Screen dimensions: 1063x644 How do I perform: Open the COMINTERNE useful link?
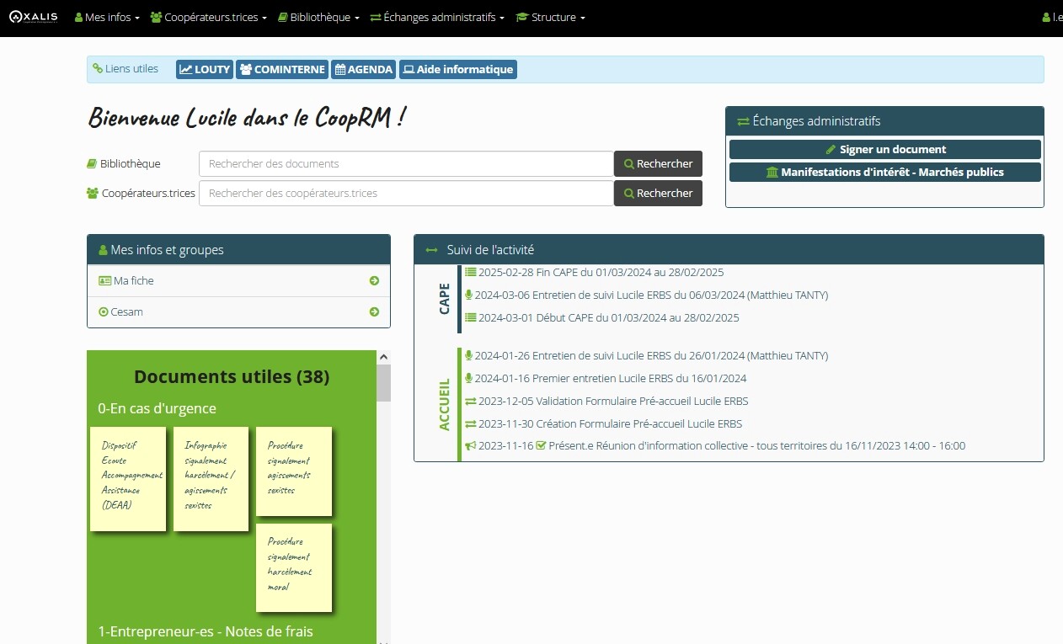282,70
